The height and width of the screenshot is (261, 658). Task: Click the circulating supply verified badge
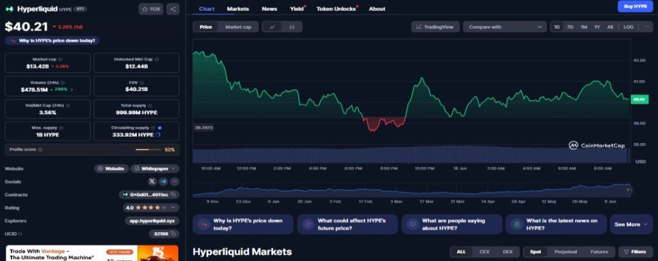click(x=159, y=128)
